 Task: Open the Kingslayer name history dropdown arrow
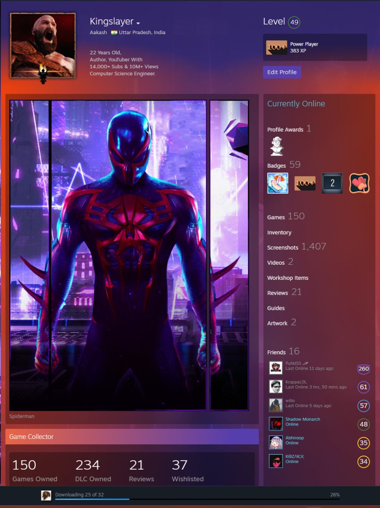(138, 23)
